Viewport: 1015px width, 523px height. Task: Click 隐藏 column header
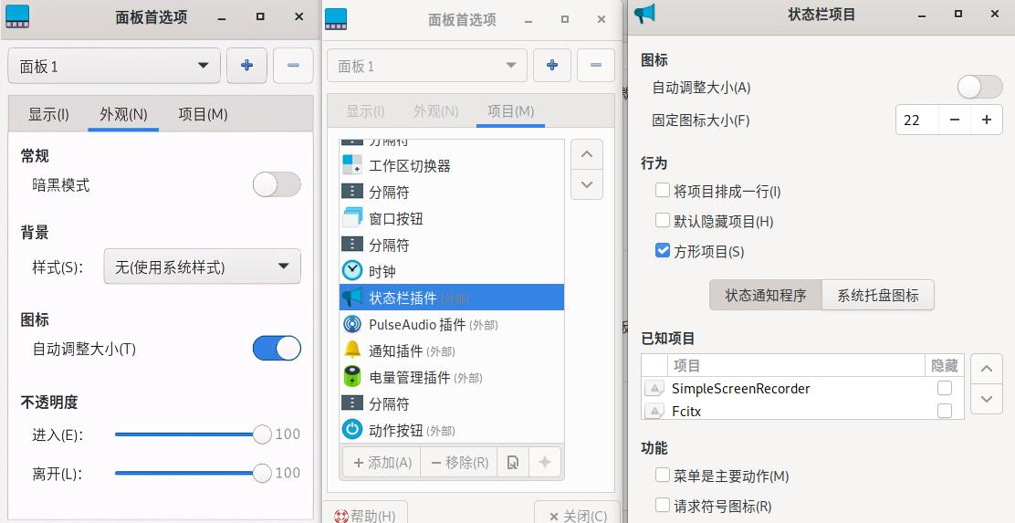pos(945,366)
